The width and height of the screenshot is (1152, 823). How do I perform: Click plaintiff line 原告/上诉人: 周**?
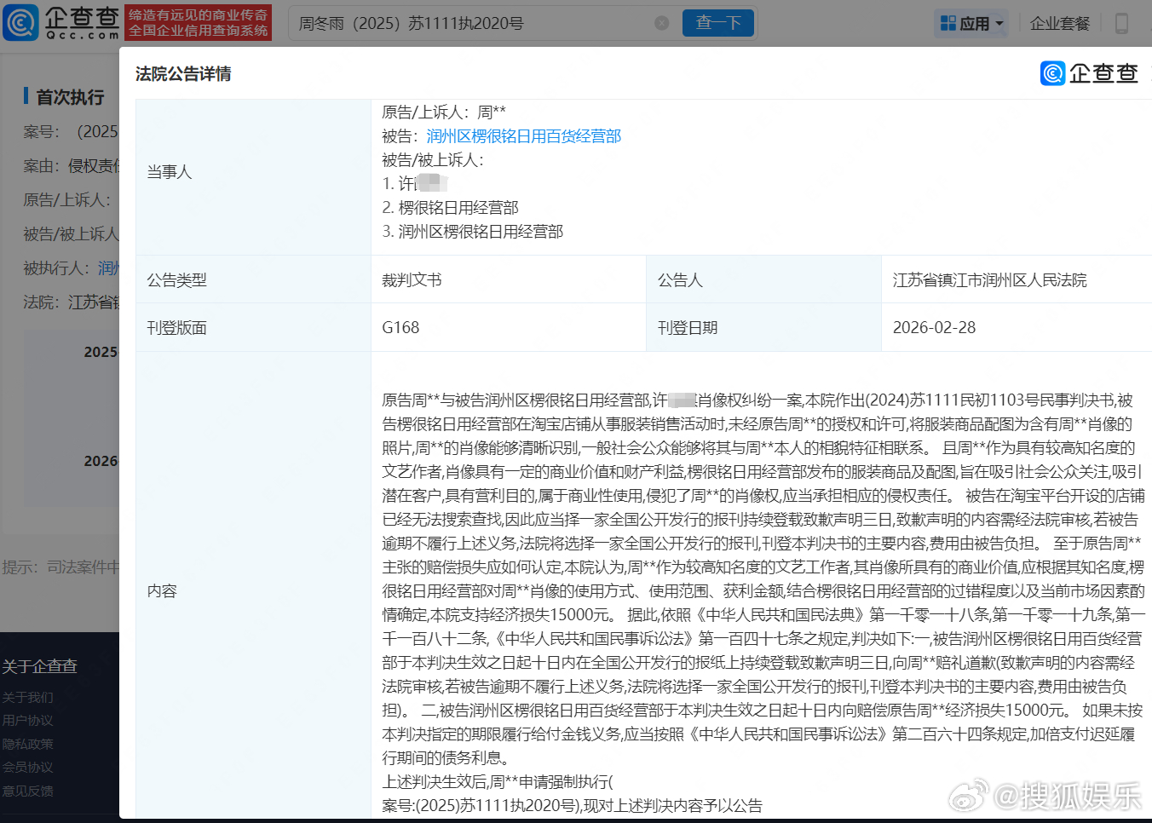tap(444, 112)
